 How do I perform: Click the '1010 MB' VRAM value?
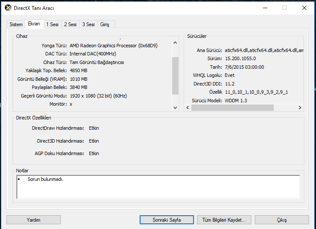pyautogui.click(x=78, y=79)
